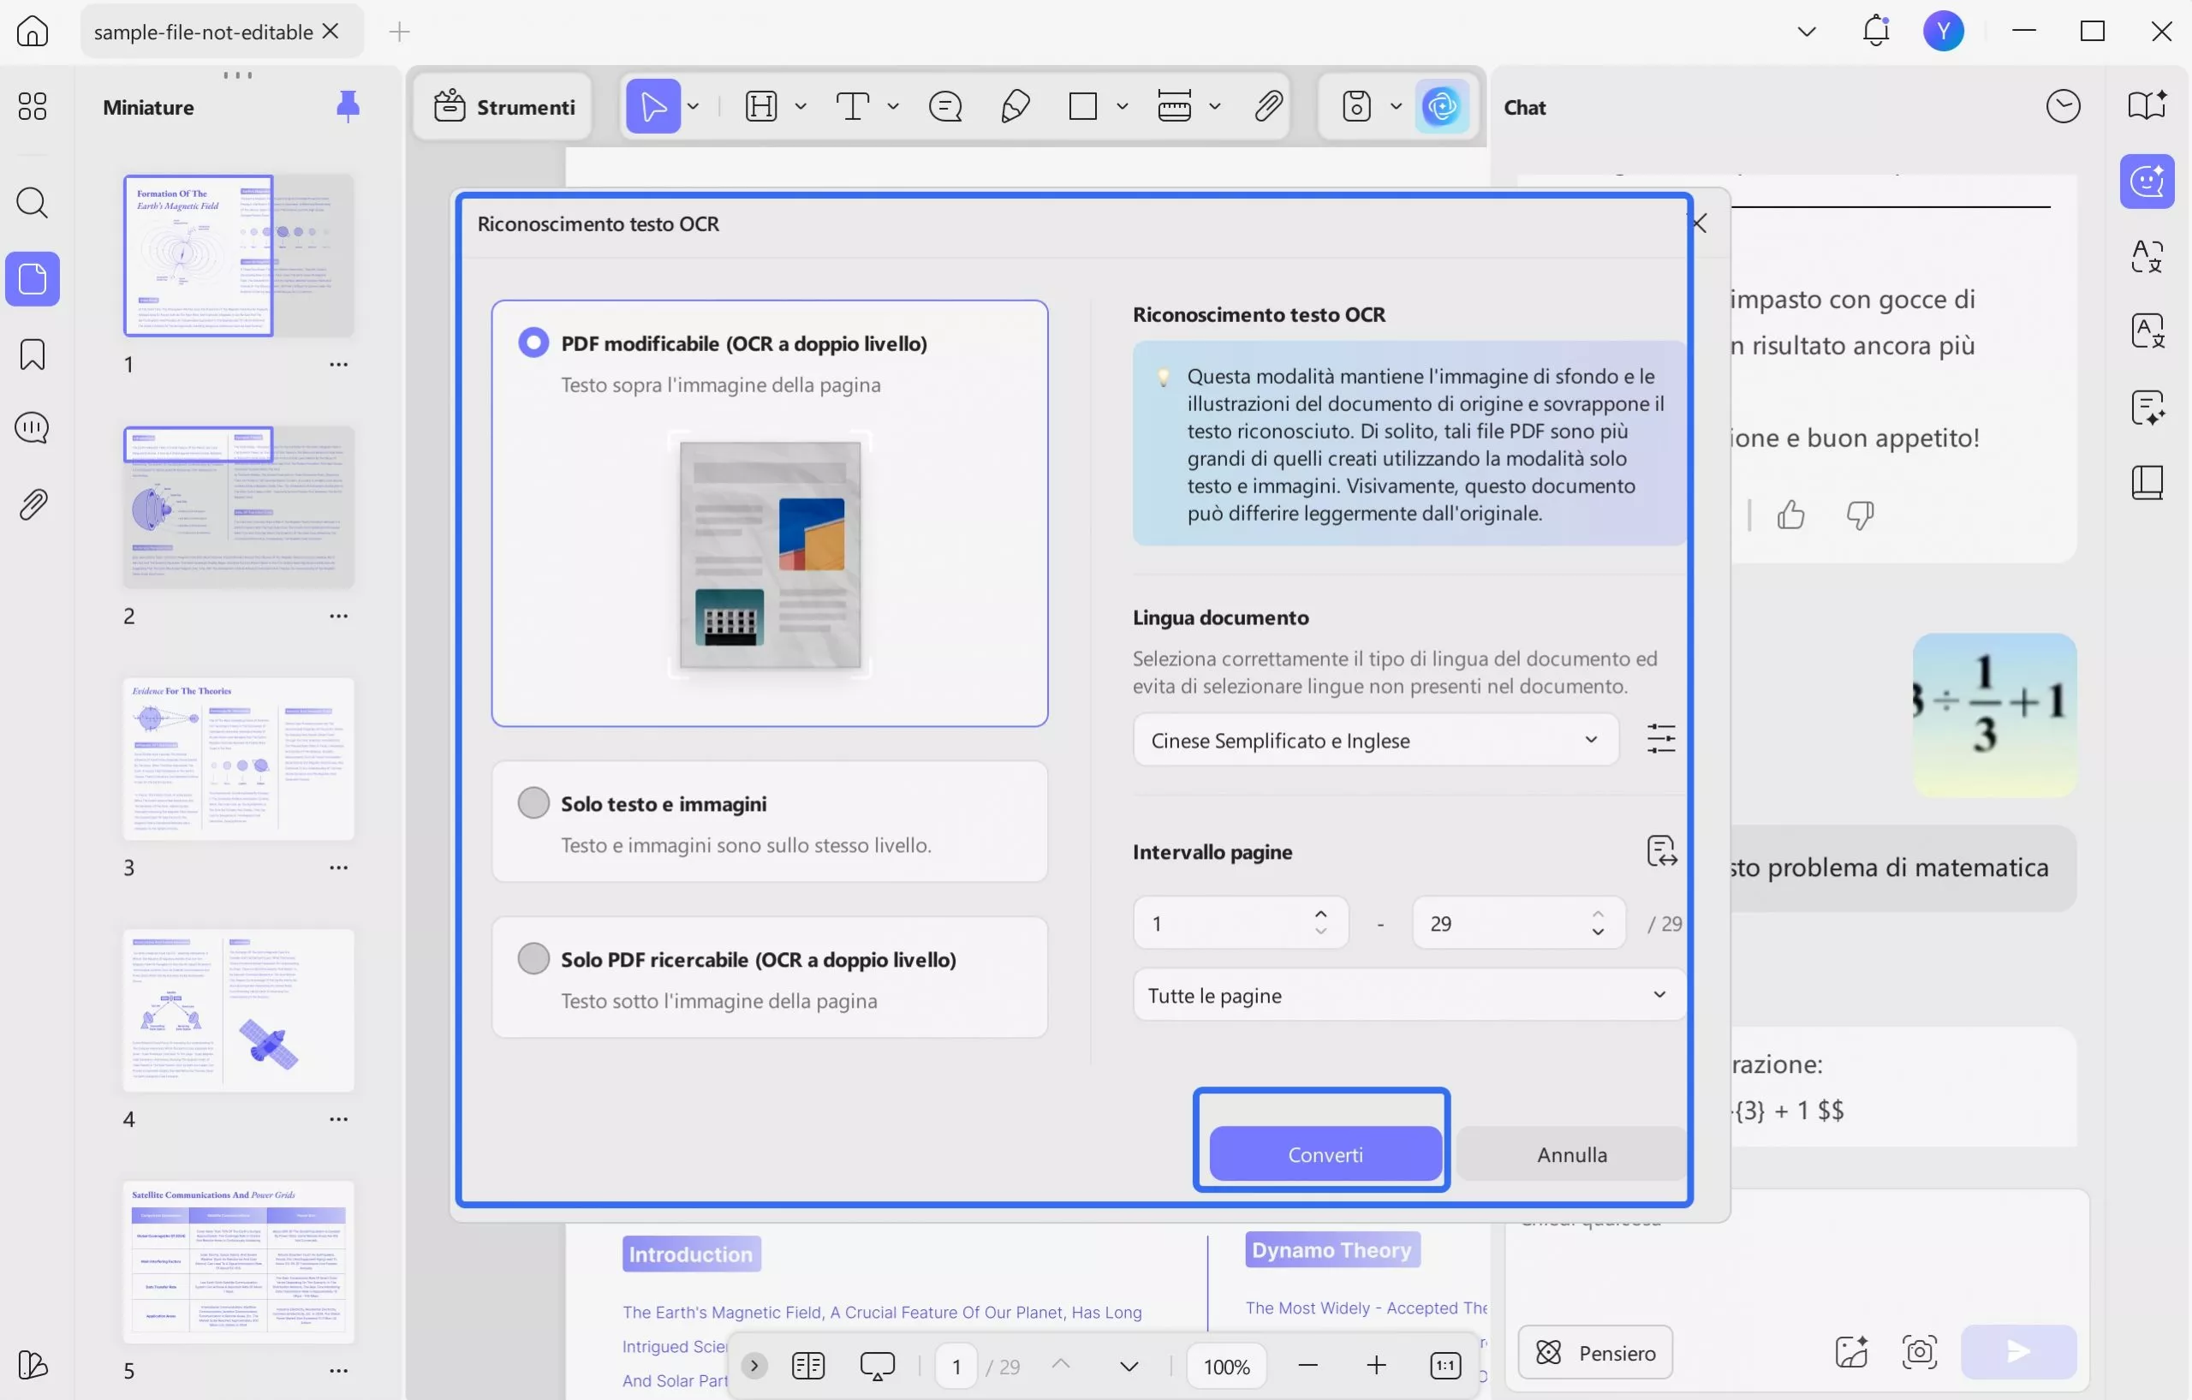Select the text T tool
Screen dimensions: 2192x1400
click(853, 106)
